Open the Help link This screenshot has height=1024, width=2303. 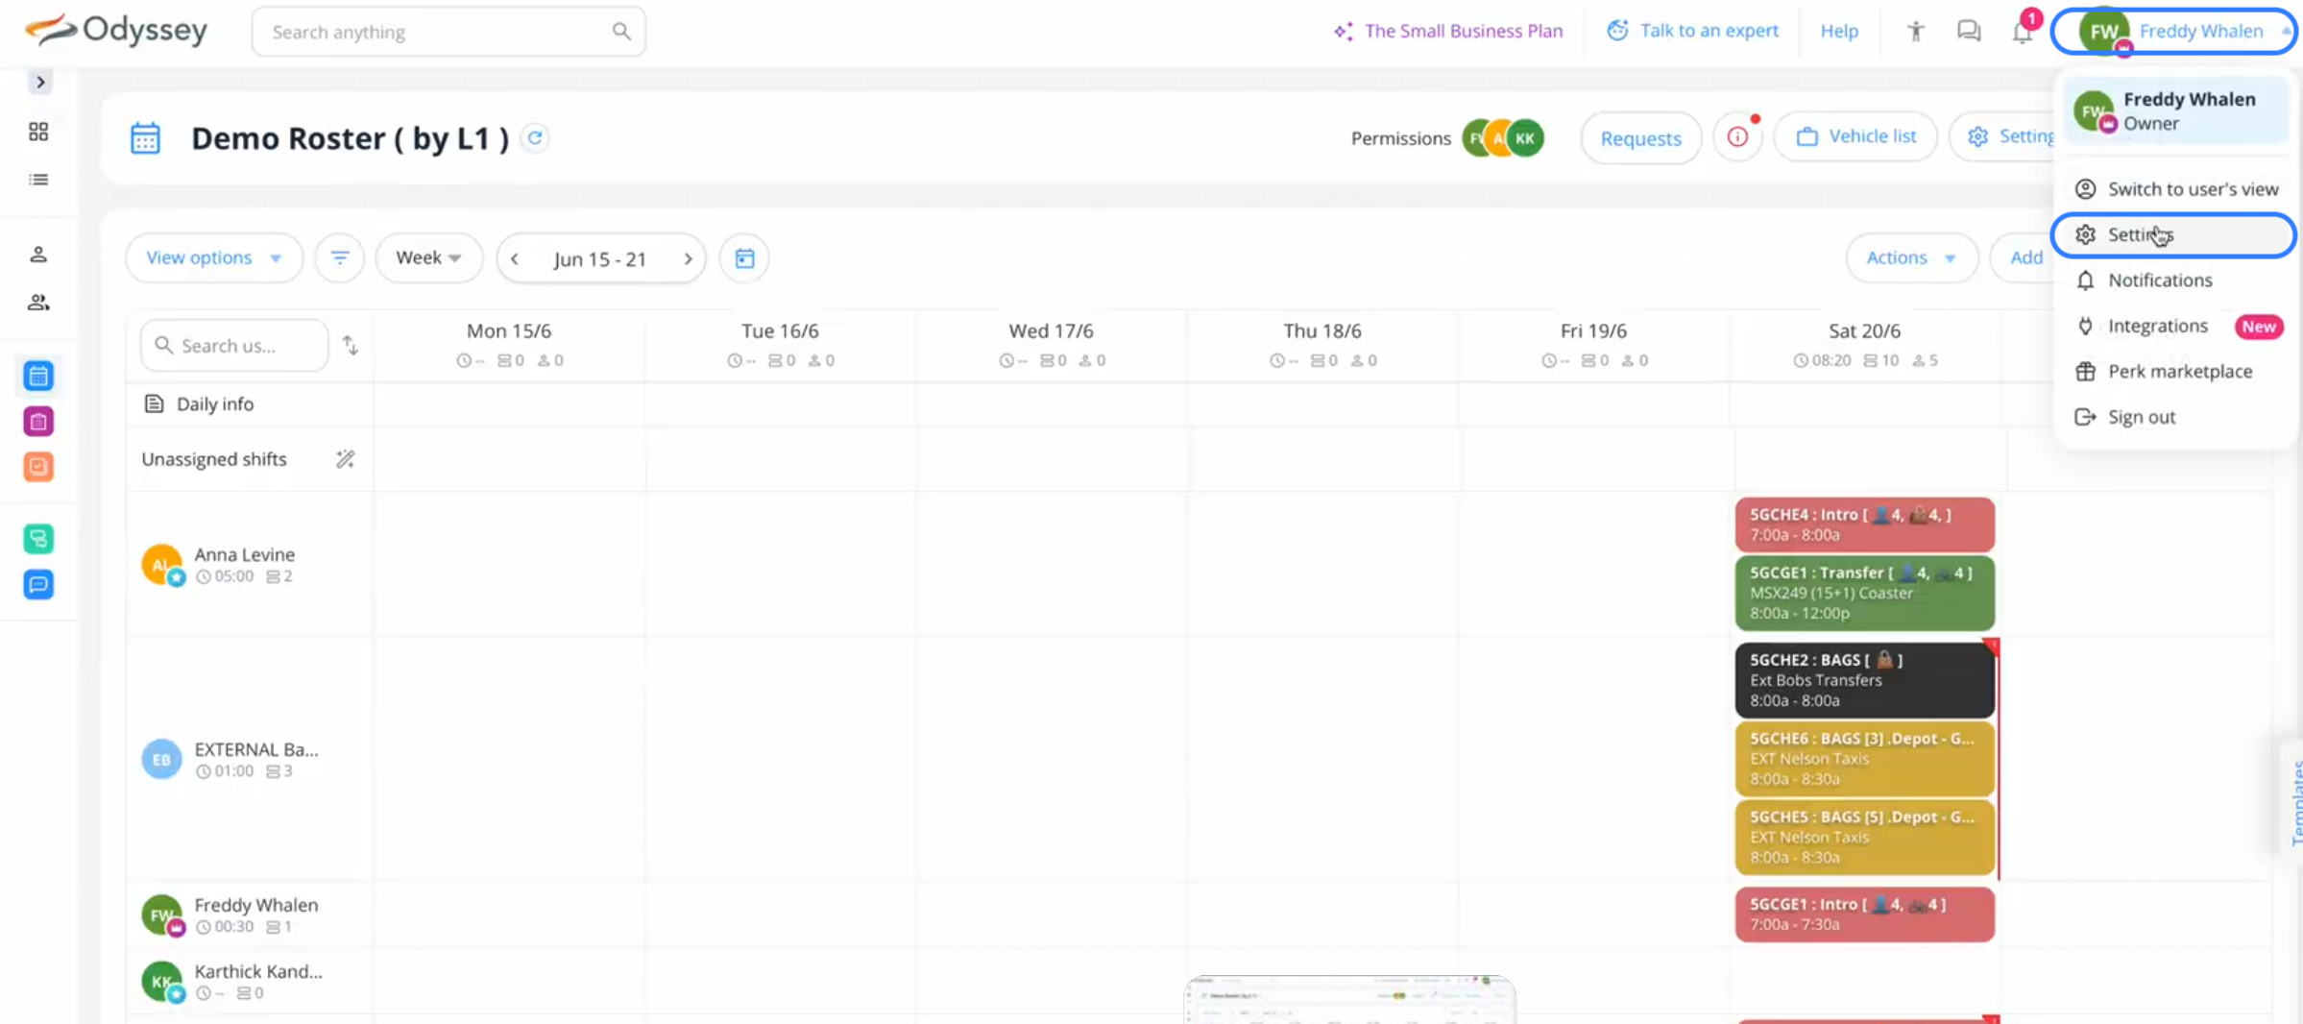click(x=1839, y=31)
